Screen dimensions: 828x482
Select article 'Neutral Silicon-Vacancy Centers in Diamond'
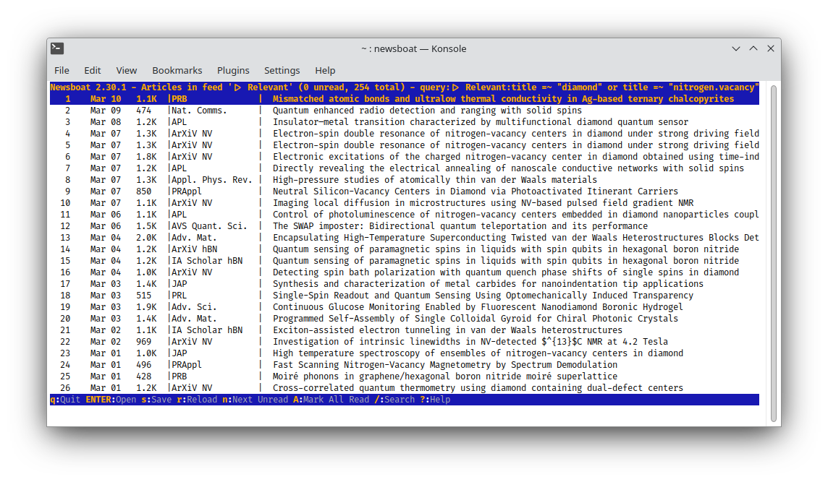[x=405, y=191]
